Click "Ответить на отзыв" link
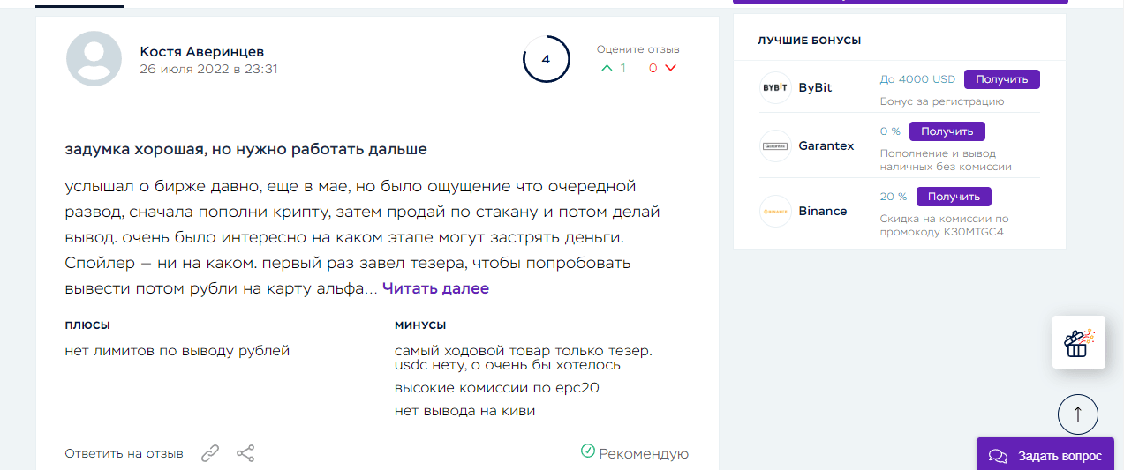This screenshot has width=1124, height=470. click(124, 454)
